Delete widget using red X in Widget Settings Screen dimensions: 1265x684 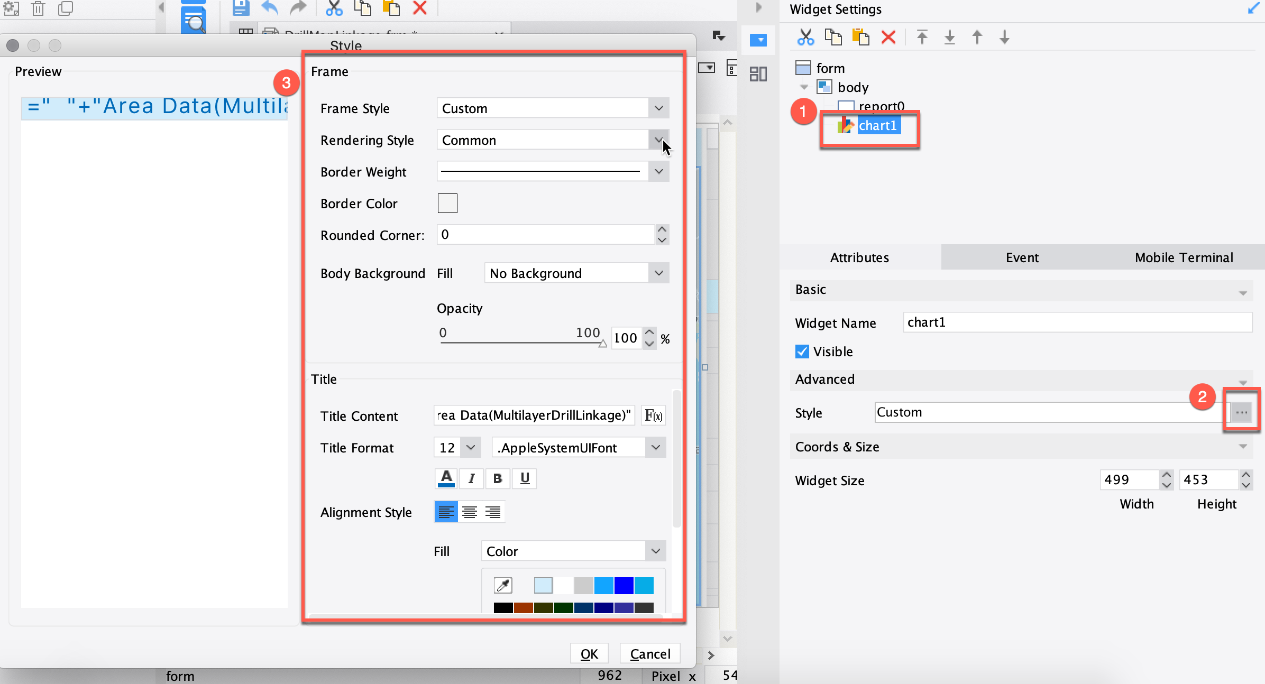click(888, 38)
